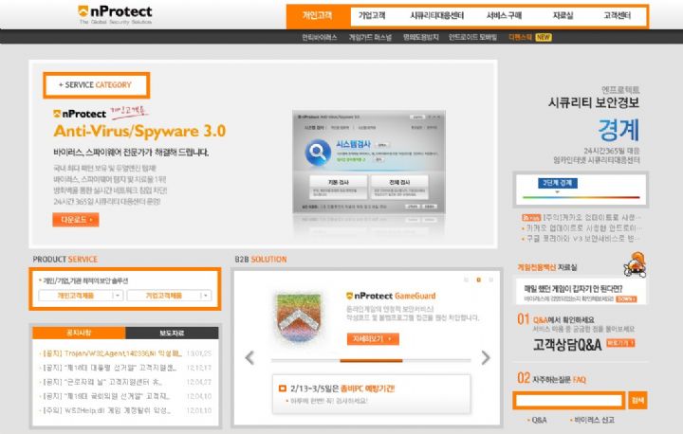Click the 경계 security alert status text
The height and width of the screenshot is (434, 683).
[618, 130]
